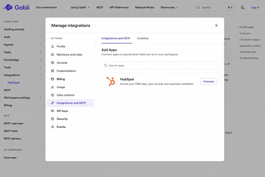265x177 pixels.
Task: Click the Customization tools icon
Action: (x=52, y=71)
